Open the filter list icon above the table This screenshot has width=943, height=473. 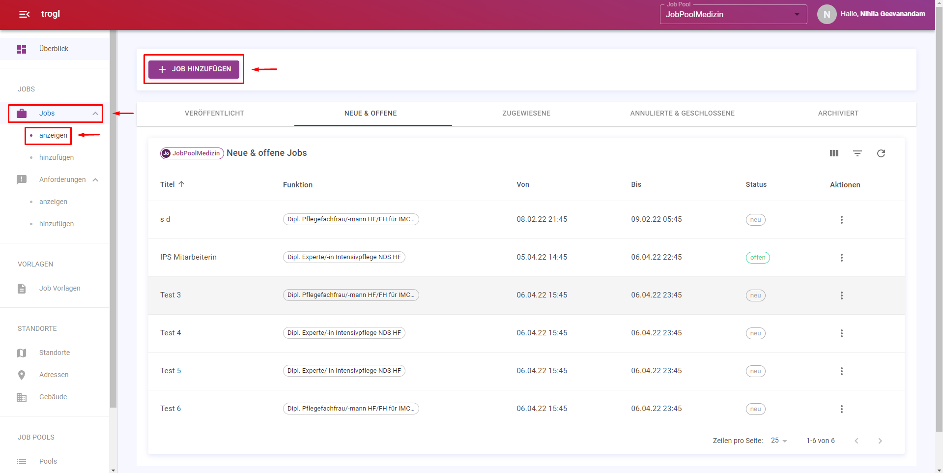(x=857, y=153)
